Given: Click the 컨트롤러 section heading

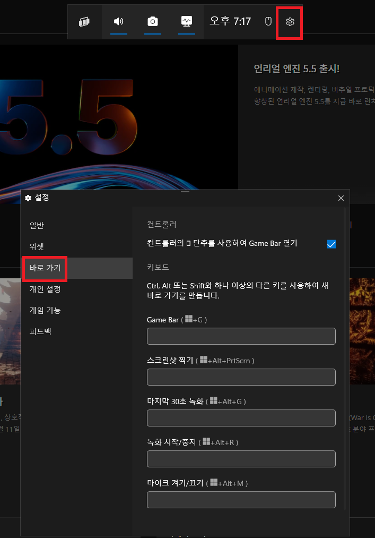Looking at the screenshot, I should 161,225.
